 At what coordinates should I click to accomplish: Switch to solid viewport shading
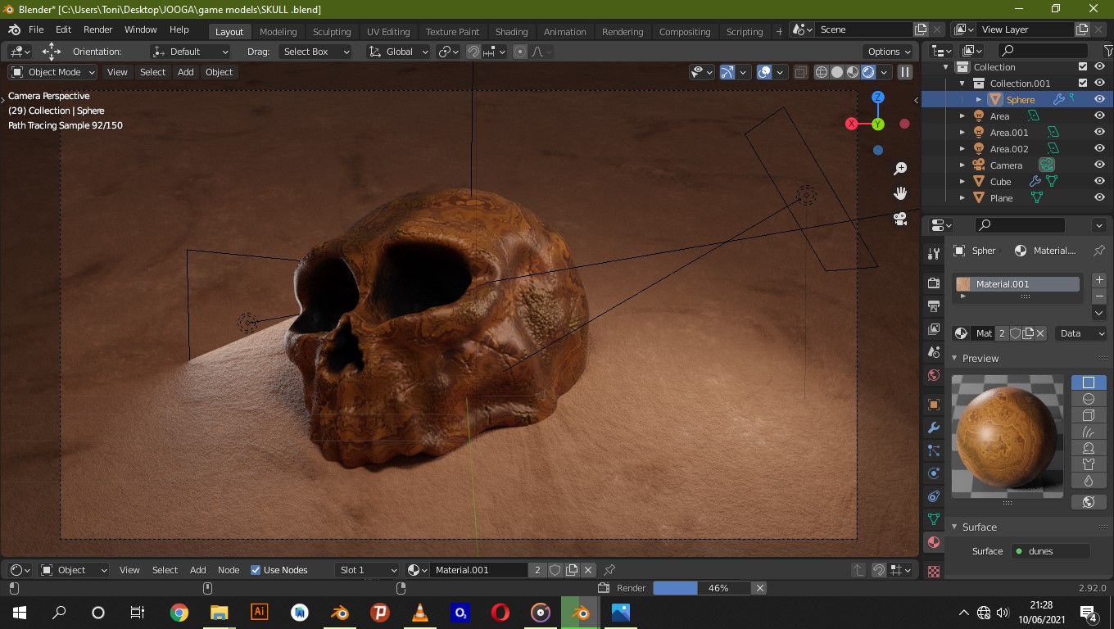pos(837,72)
